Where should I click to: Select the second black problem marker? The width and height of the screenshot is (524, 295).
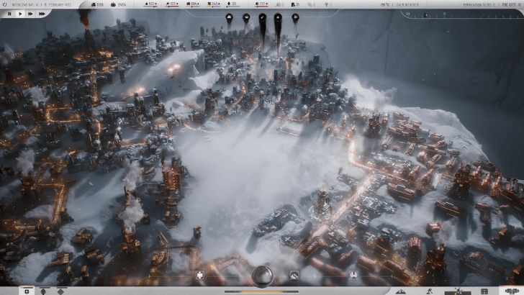click(x=246, y=18)
